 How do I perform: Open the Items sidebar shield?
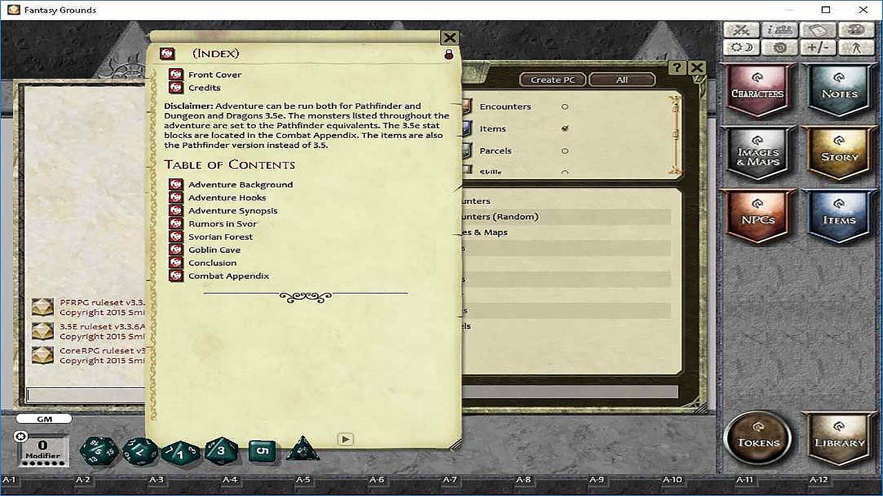[839, 217]
